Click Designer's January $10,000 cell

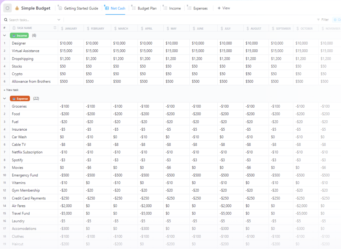coord(71,43)
